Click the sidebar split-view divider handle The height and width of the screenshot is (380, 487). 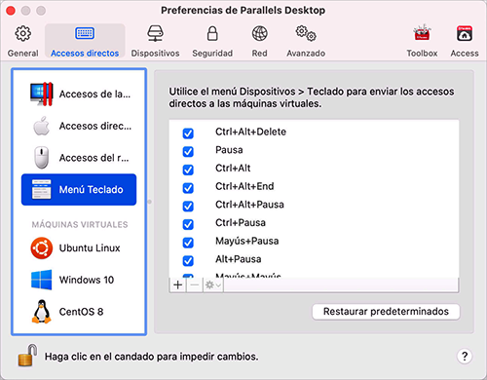150,202
